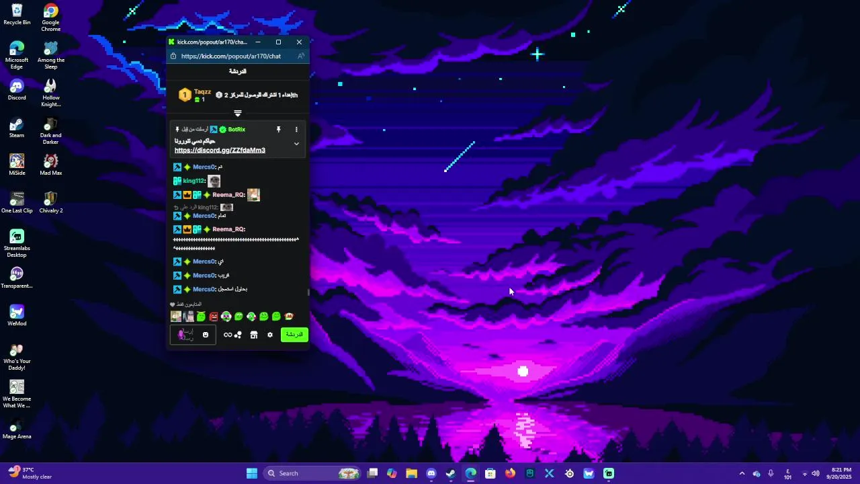This screenshot has width=860, height=484.
Task: Select the Discord desktop shortcut
Action: coord(17,90)
